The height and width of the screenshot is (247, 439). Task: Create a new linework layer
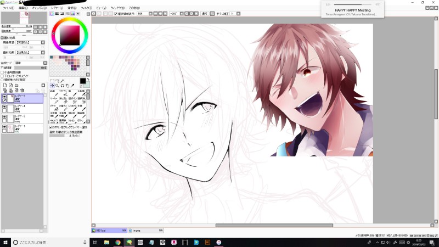coord(10,85)
